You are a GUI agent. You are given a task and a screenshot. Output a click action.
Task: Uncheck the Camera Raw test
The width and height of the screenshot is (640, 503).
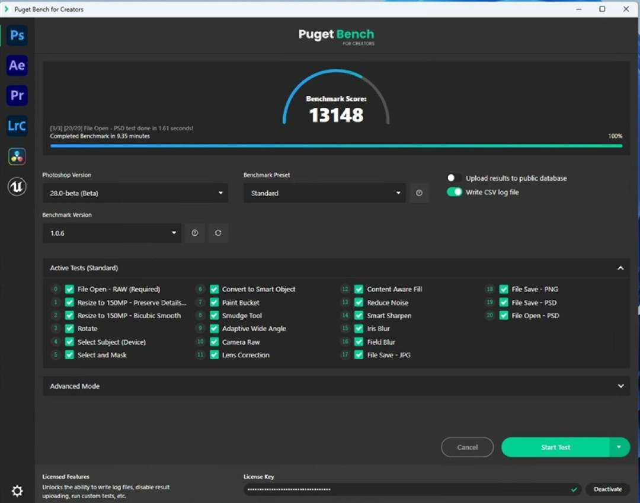click(215, 342)
